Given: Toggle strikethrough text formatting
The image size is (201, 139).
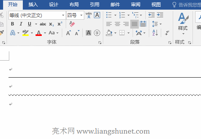Looking at the screenshot, I should point(43,24).
